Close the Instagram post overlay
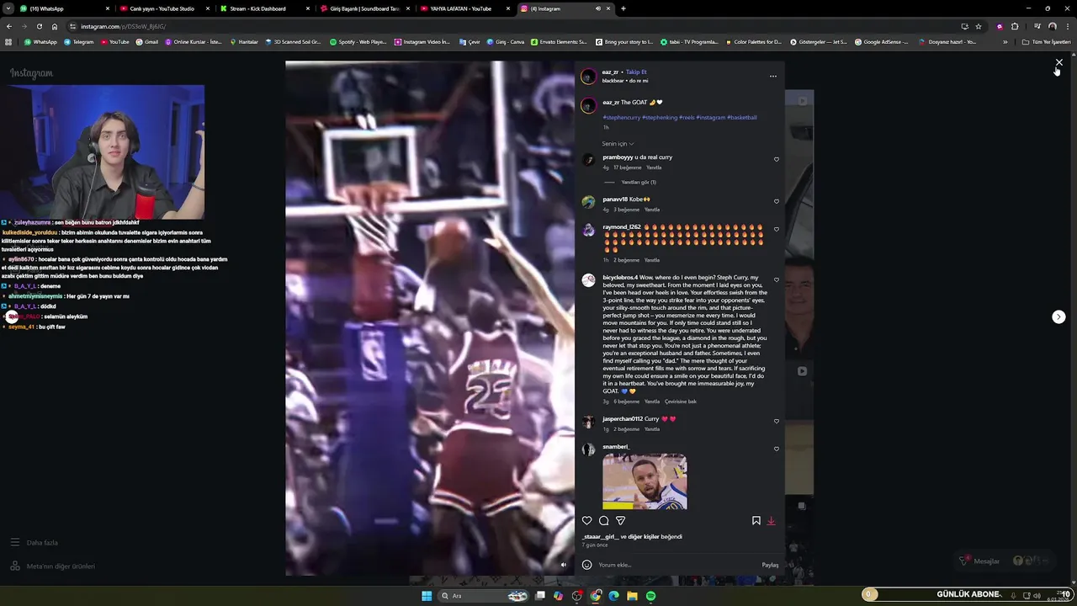This screenshot has height=606, width=1077. click(1059, 62)
